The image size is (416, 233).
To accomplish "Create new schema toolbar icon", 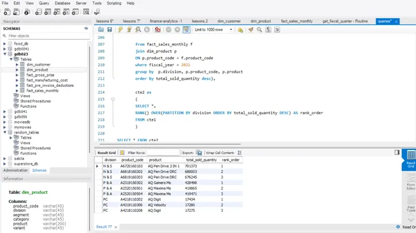I will 38,11.
